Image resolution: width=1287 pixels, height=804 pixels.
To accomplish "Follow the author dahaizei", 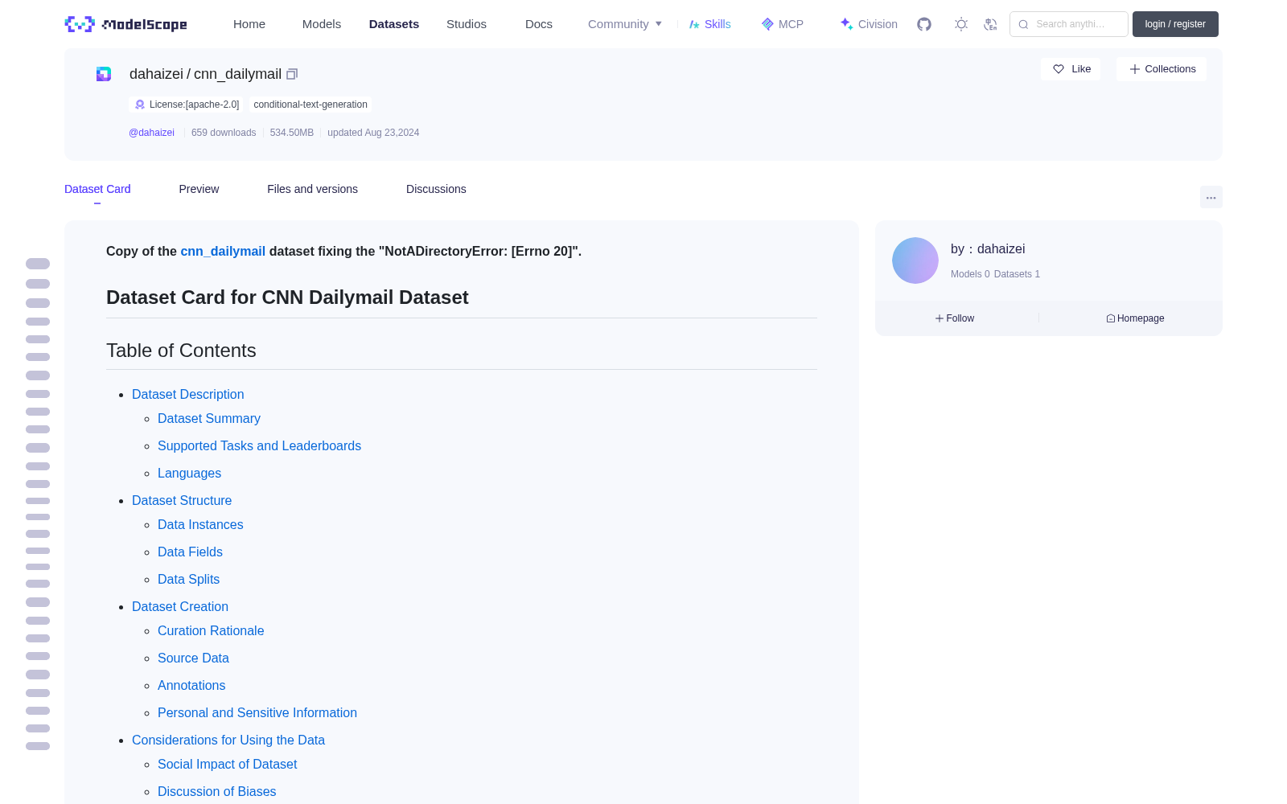I will click(955, 318).
